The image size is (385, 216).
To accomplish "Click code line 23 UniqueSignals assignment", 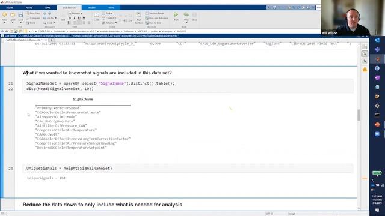I will [69, 168].
